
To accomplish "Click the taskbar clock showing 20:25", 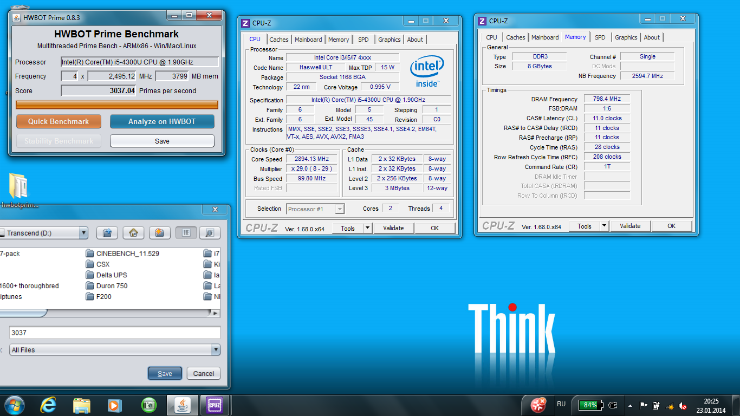I will pyautogui.click(x=711, y=405).
